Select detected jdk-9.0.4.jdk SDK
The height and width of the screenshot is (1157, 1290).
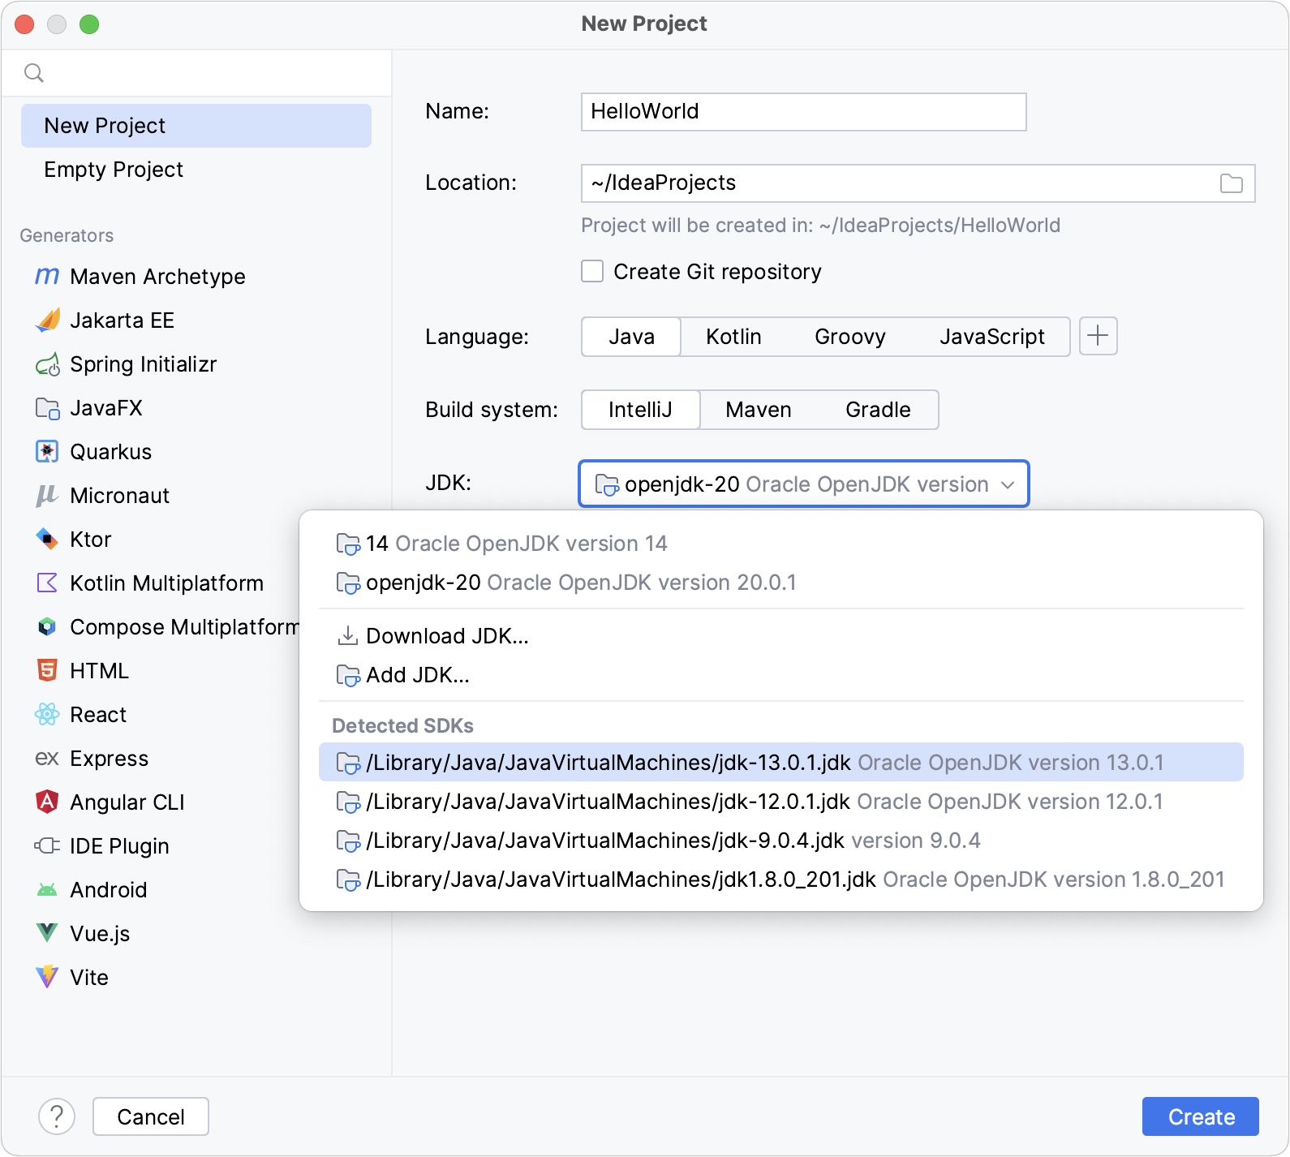tap(781, 841)
